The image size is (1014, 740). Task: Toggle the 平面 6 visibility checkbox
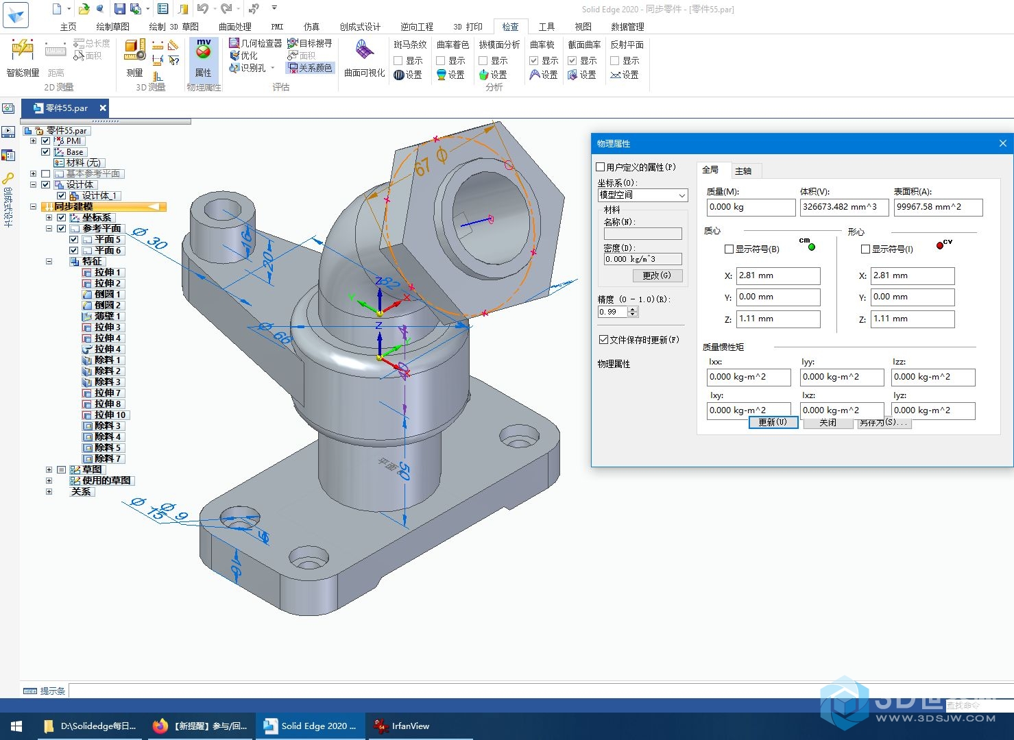pyautogui.click(x=74, y=250)
